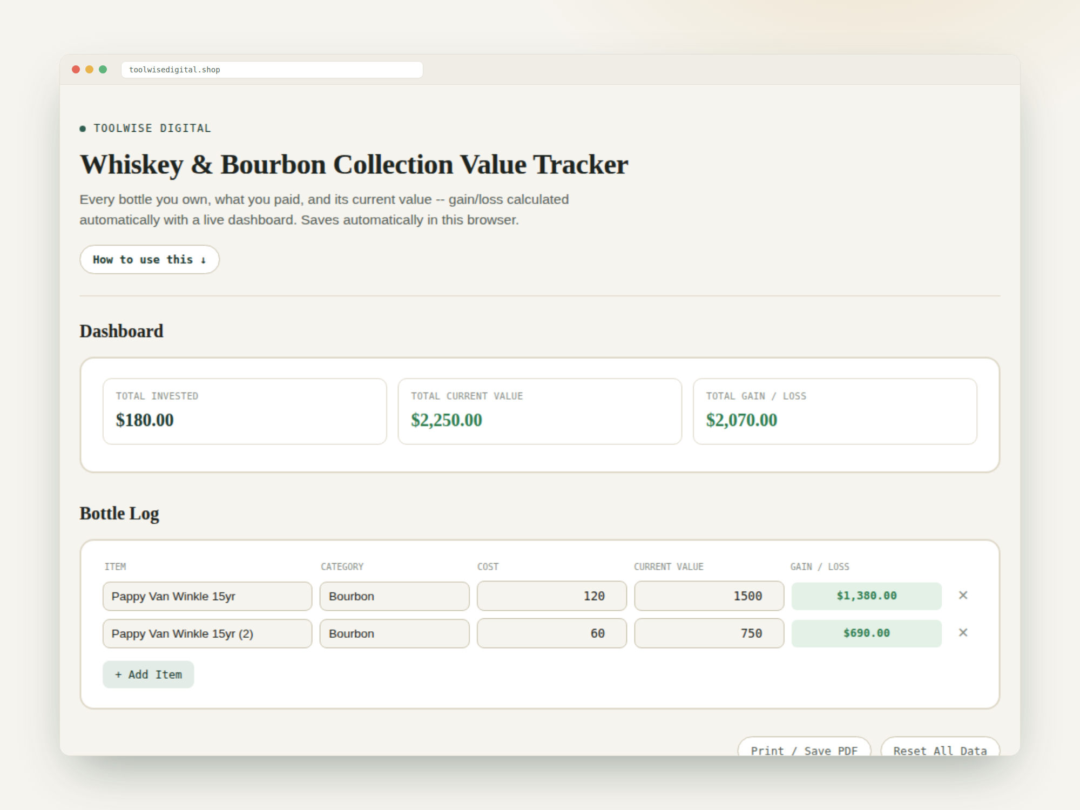Remove the Pappy Van Winkle 15yr row
This screenshot has height=810, width=1080.
tap(963, 595)
